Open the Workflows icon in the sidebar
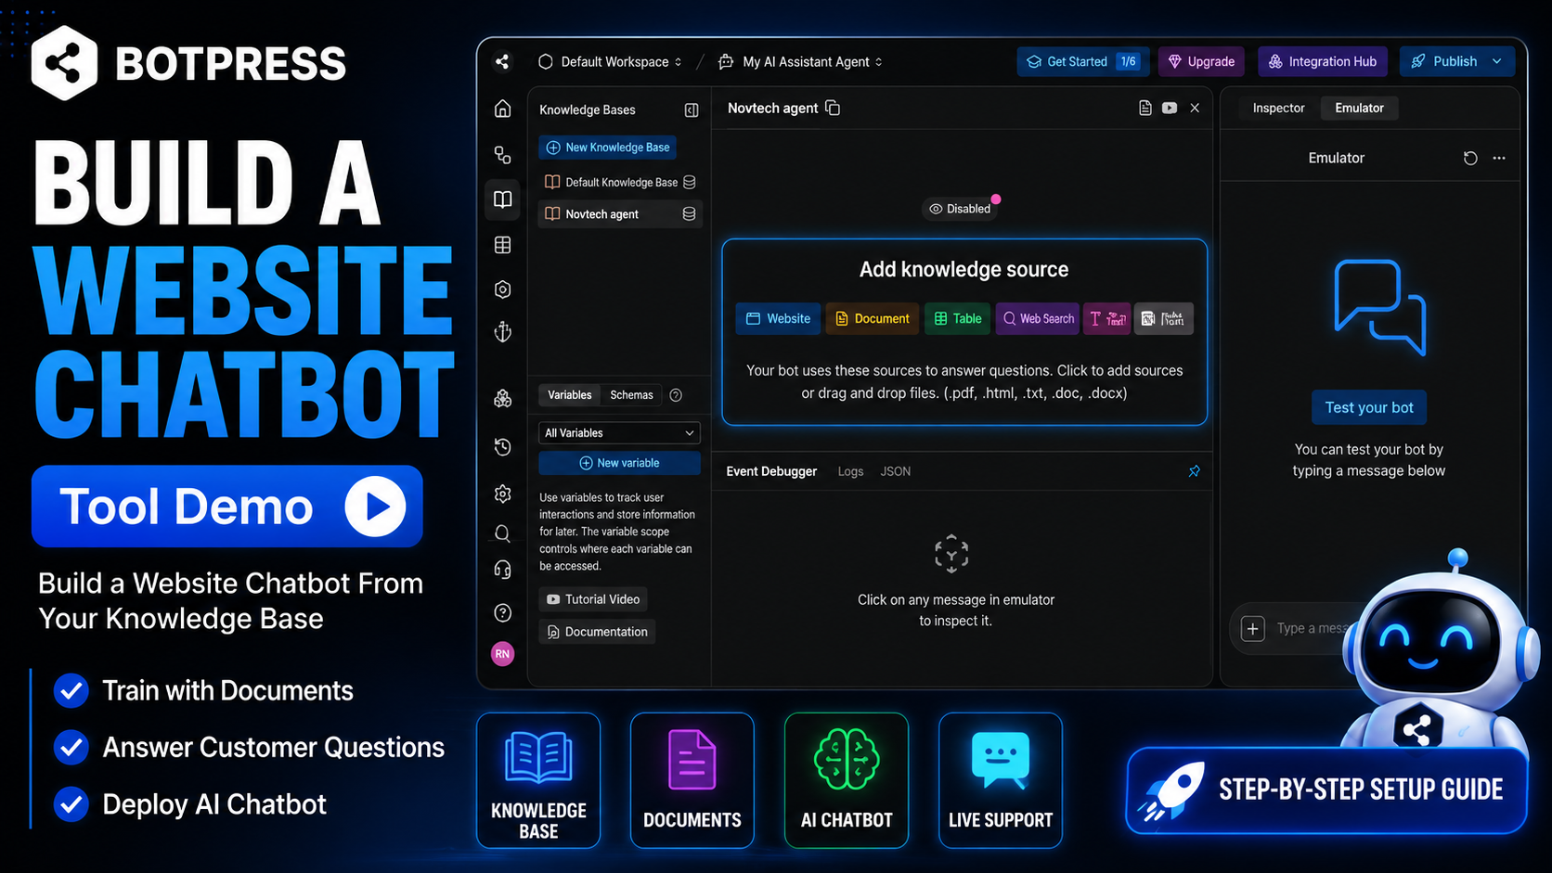The height and width of the screenshot is (873, 1552). (x=502, y=154)
